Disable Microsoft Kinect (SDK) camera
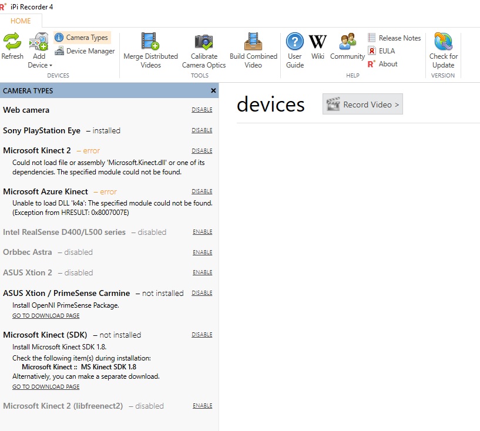 point(202,335)
